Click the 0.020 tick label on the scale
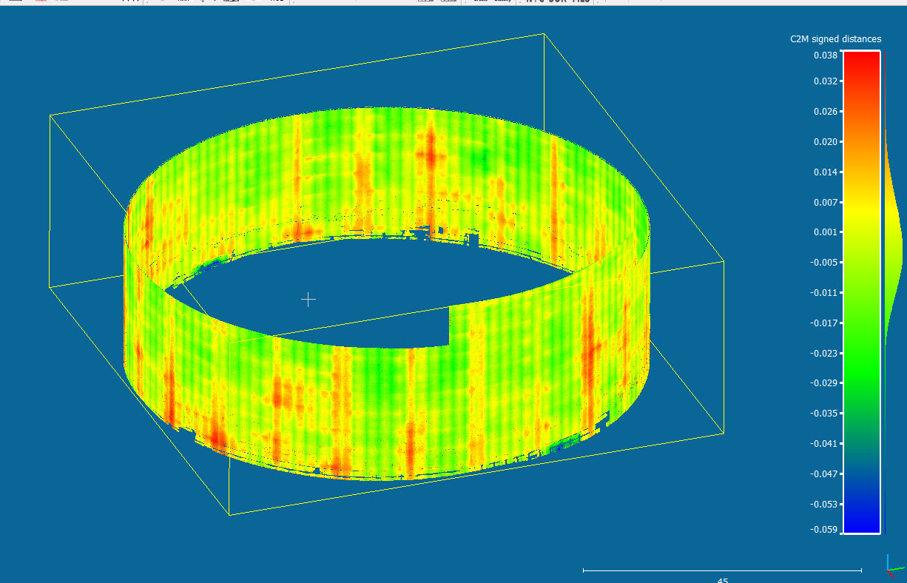 click(825, 141)
